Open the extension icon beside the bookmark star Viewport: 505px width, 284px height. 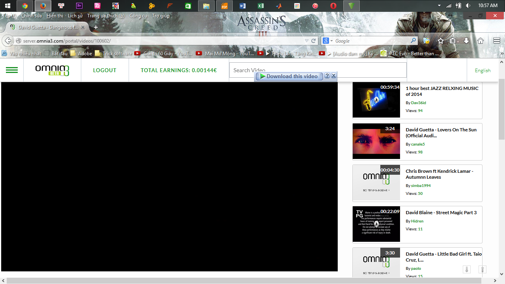click(426, 41)
